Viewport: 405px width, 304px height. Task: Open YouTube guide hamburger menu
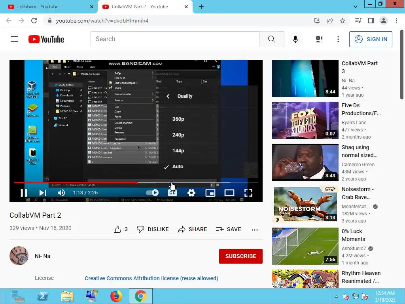(14, 39)
